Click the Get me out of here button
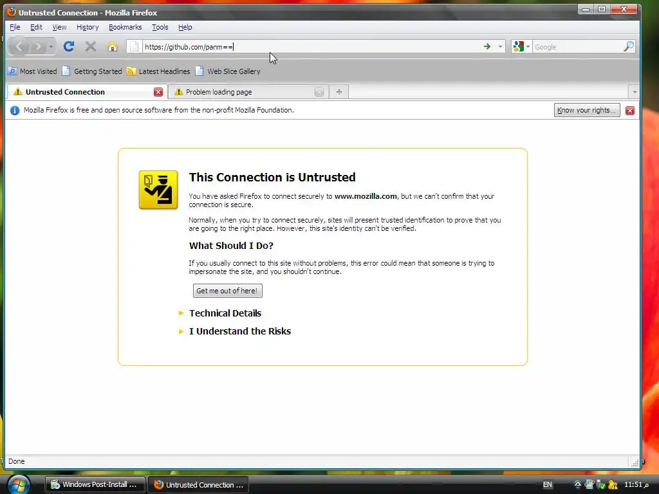 tap(227, 291)
